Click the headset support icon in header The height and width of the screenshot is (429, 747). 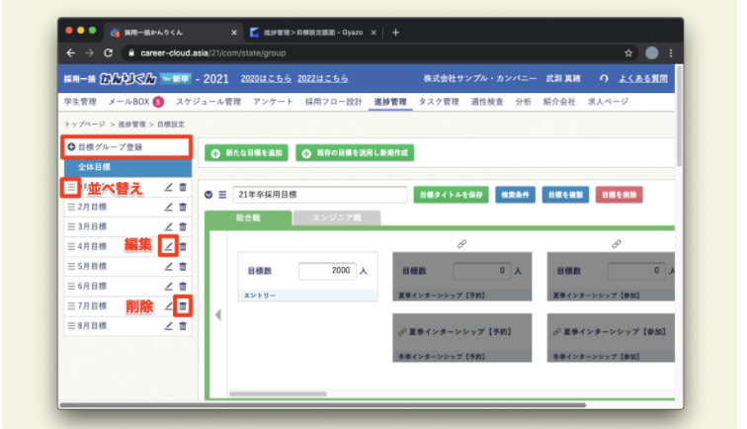604,79
